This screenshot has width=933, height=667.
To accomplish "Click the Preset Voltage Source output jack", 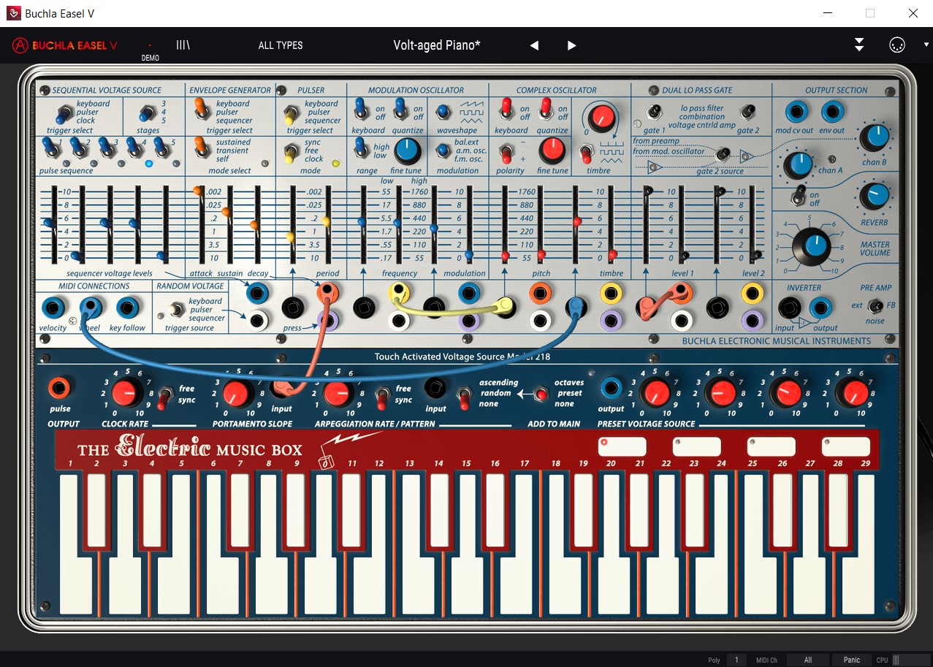I will click(611, 388).
